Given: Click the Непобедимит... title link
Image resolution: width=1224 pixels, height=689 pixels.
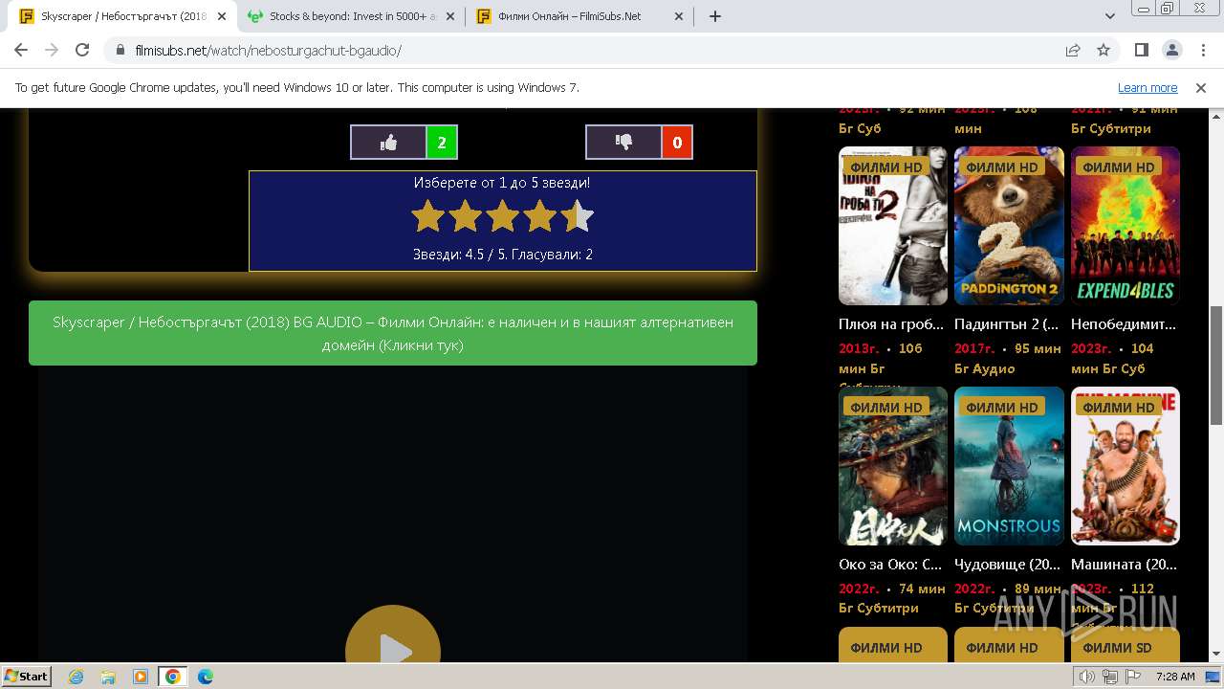Looking at the screenshot, I should [1124, 324].
